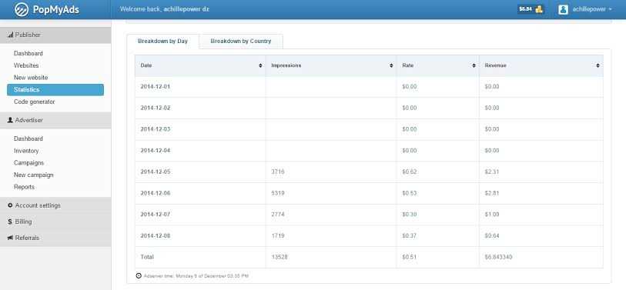Open Code generator page
Image resolution: width=626 pixels, height=290 pixels.
pyautogui.click(x=35, y=102)
